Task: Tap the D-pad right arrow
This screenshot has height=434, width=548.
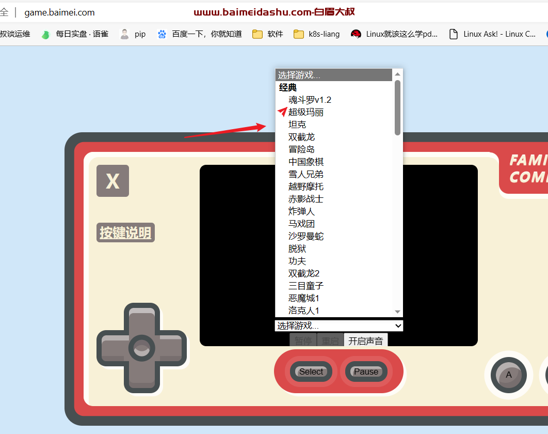Action: tap(169, 348)
